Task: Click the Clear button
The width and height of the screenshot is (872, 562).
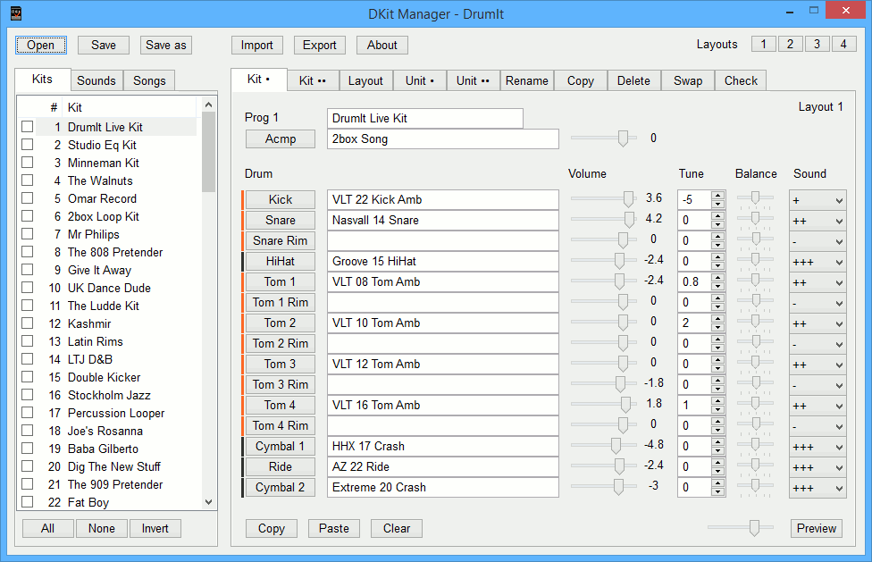Action: [x=397, y=528]
